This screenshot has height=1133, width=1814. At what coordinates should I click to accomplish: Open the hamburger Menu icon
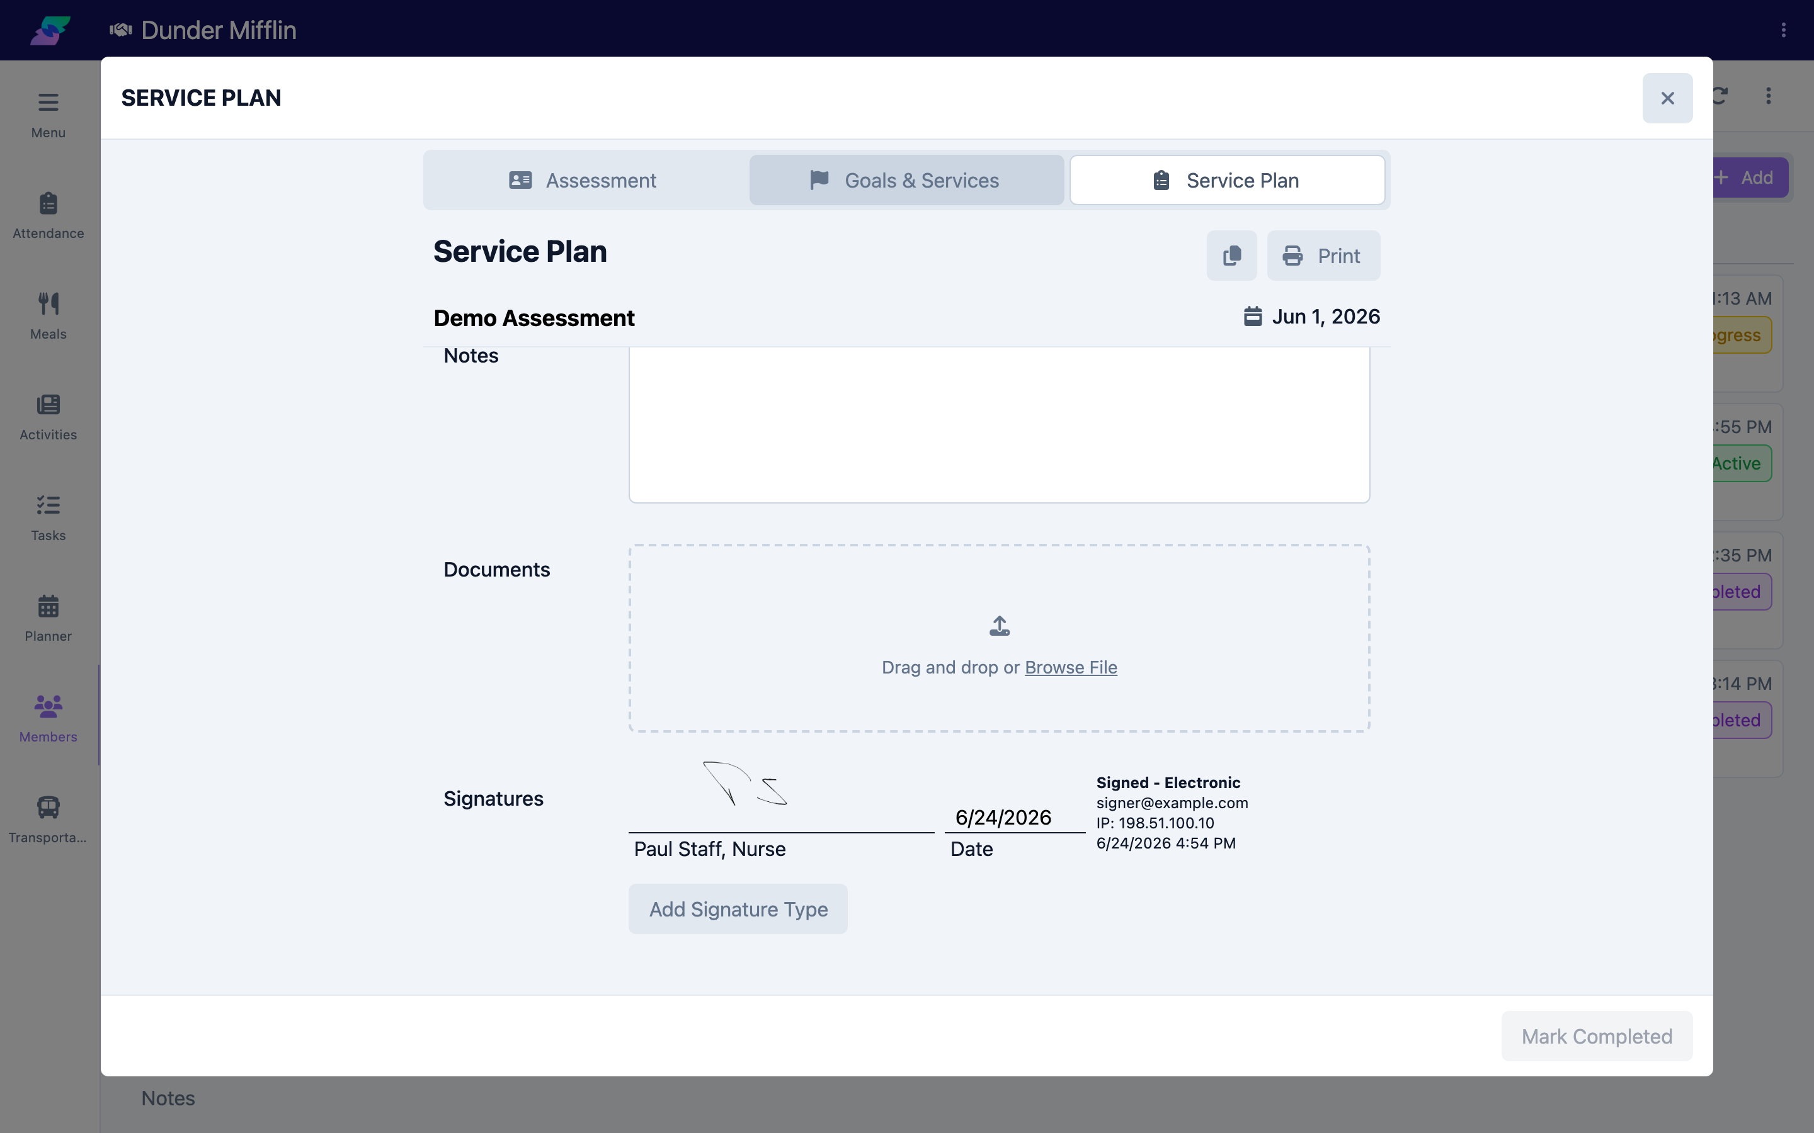tap(48, 103)
